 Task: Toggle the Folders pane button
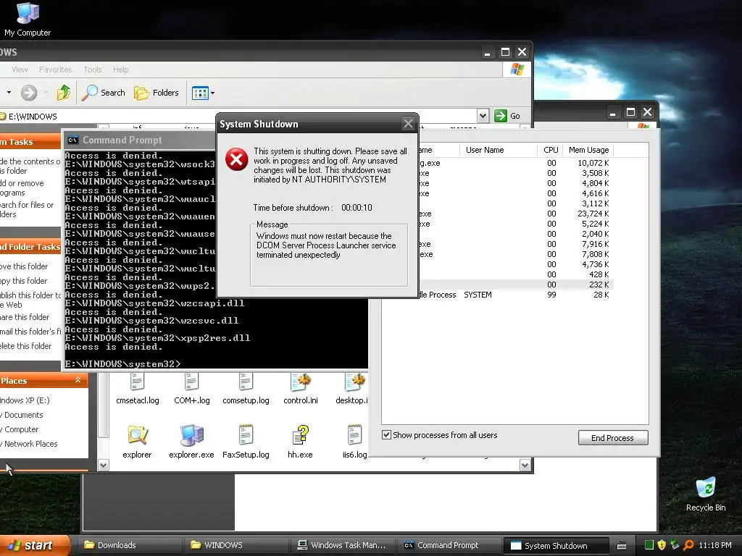pos(157,93)
